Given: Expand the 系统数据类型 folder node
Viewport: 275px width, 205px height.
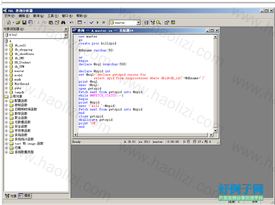Looking at the screenshot, I should tap(7, 152).
